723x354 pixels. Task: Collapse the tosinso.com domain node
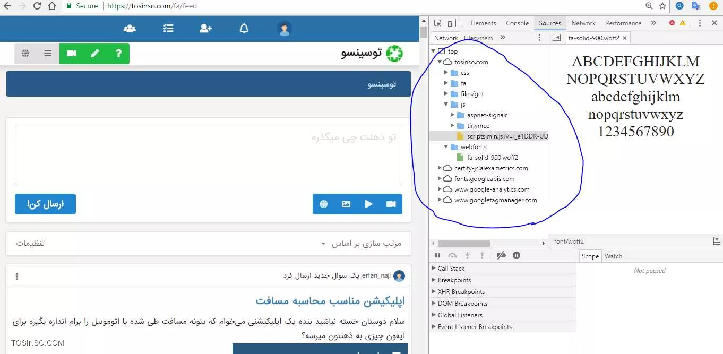[x=440, y=62]
